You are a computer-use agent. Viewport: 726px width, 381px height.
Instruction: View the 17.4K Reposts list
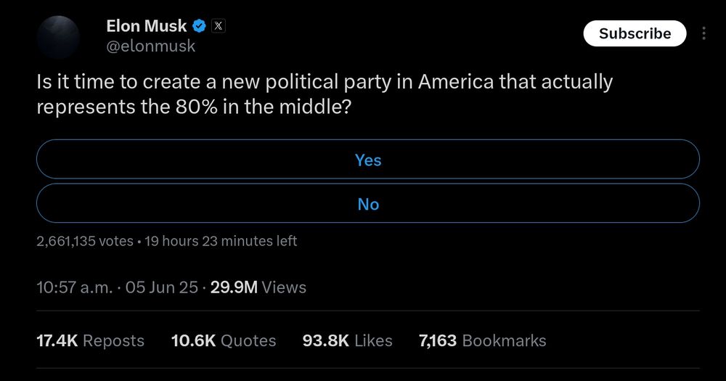coord(90,341)
